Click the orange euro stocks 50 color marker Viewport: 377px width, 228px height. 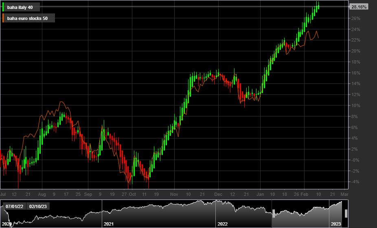pos(3,18)
